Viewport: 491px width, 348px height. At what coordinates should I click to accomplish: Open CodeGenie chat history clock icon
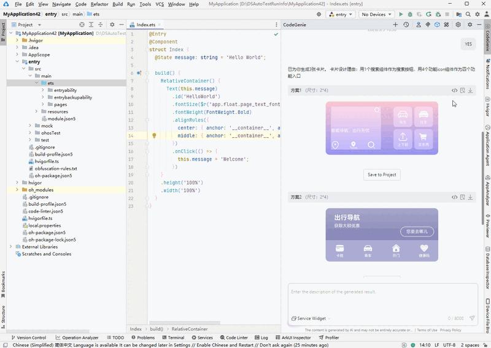tap(406, 25)
